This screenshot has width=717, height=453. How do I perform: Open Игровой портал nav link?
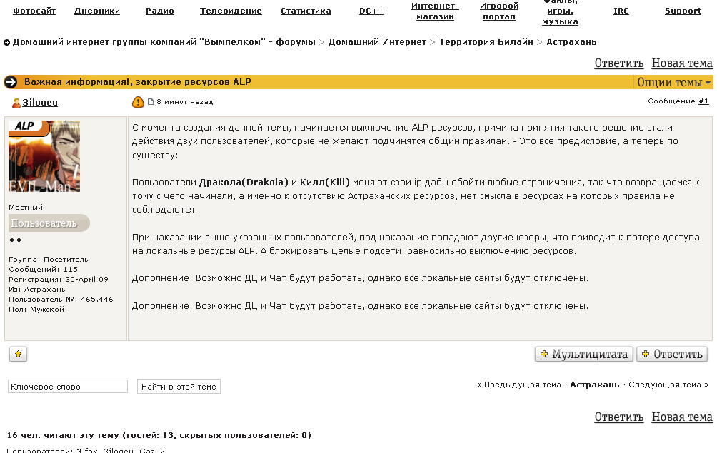point(499,11)
